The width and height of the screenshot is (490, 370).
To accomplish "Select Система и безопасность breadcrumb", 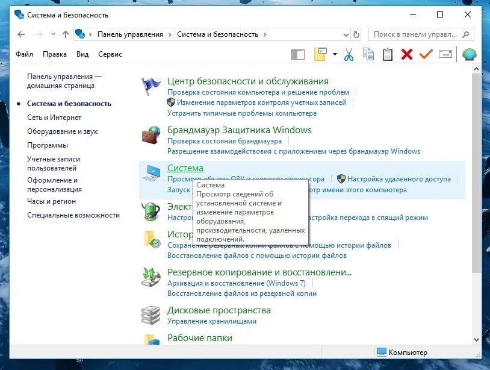I will point(217,34).
